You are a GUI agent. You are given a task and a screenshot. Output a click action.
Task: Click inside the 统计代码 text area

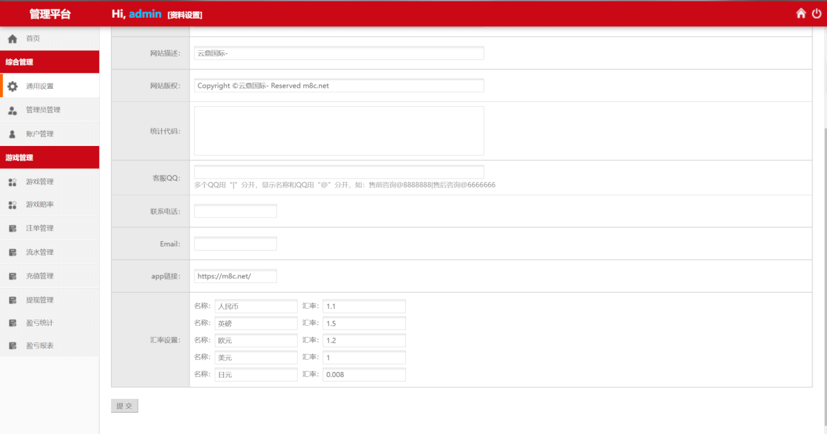(338, 131)
